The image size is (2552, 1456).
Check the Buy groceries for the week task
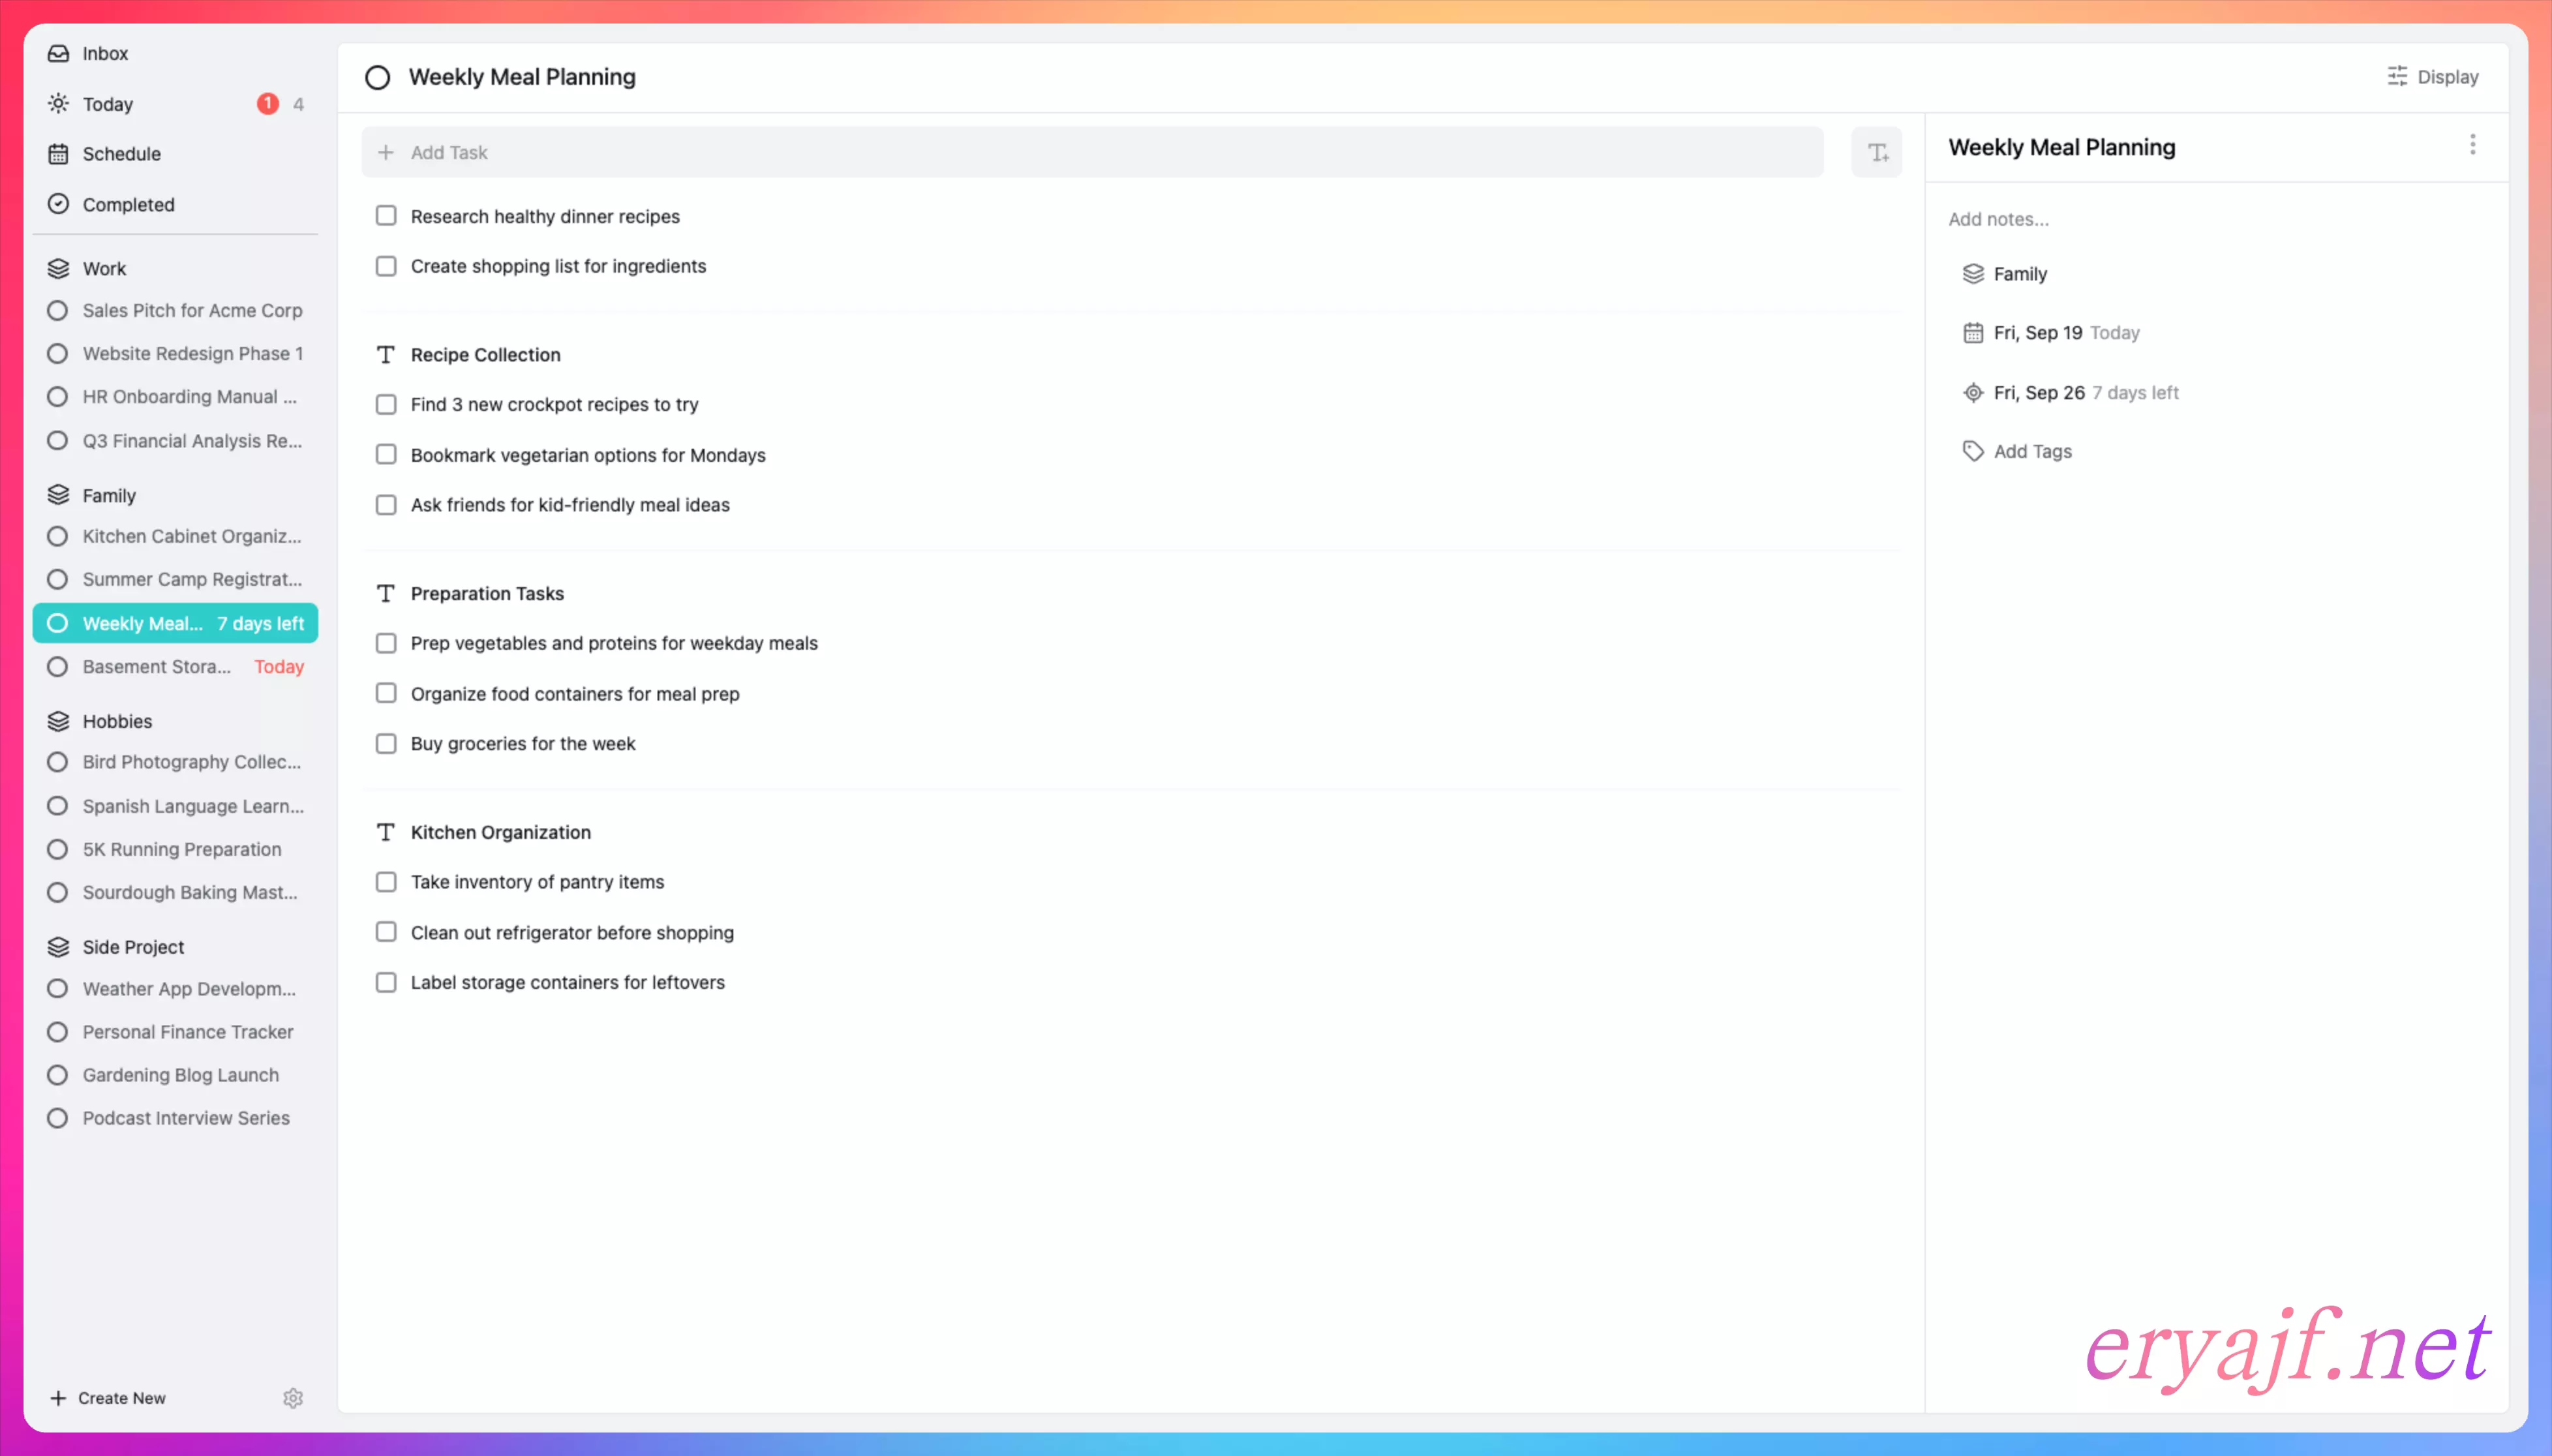386,744
